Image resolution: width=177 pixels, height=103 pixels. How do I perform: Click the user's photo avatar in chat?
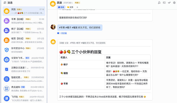point(53,27)
